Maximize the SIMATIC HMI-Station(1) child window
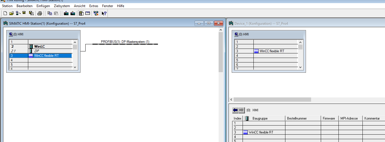 tap(209, 23)
